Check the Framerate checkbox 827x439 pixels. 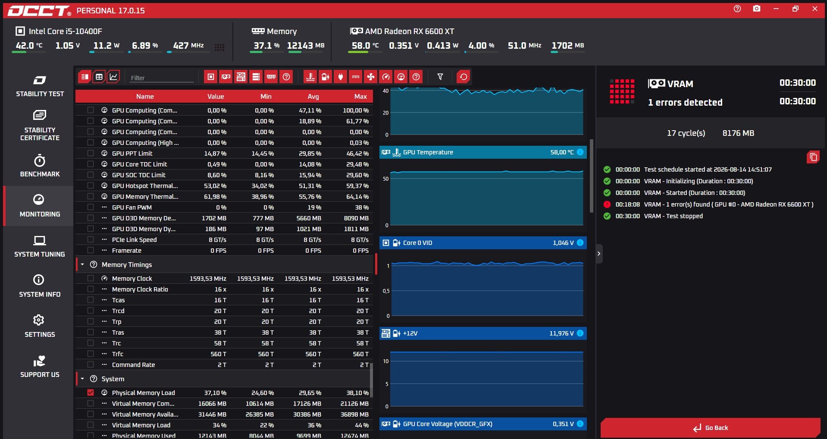pos(91,250)
